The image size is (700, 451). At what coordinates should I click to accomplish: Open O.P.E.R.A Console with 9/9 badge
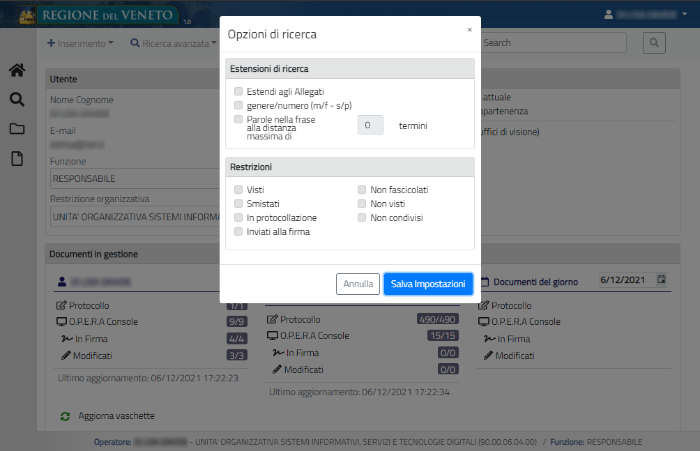point(97,321)
